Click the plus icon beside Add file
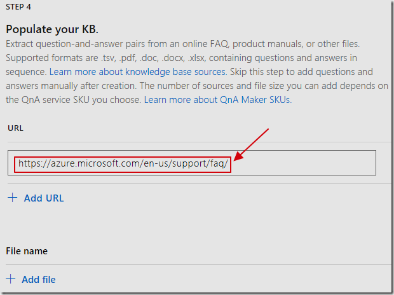This screenshot has height=295, width=394. click(11, 279)
